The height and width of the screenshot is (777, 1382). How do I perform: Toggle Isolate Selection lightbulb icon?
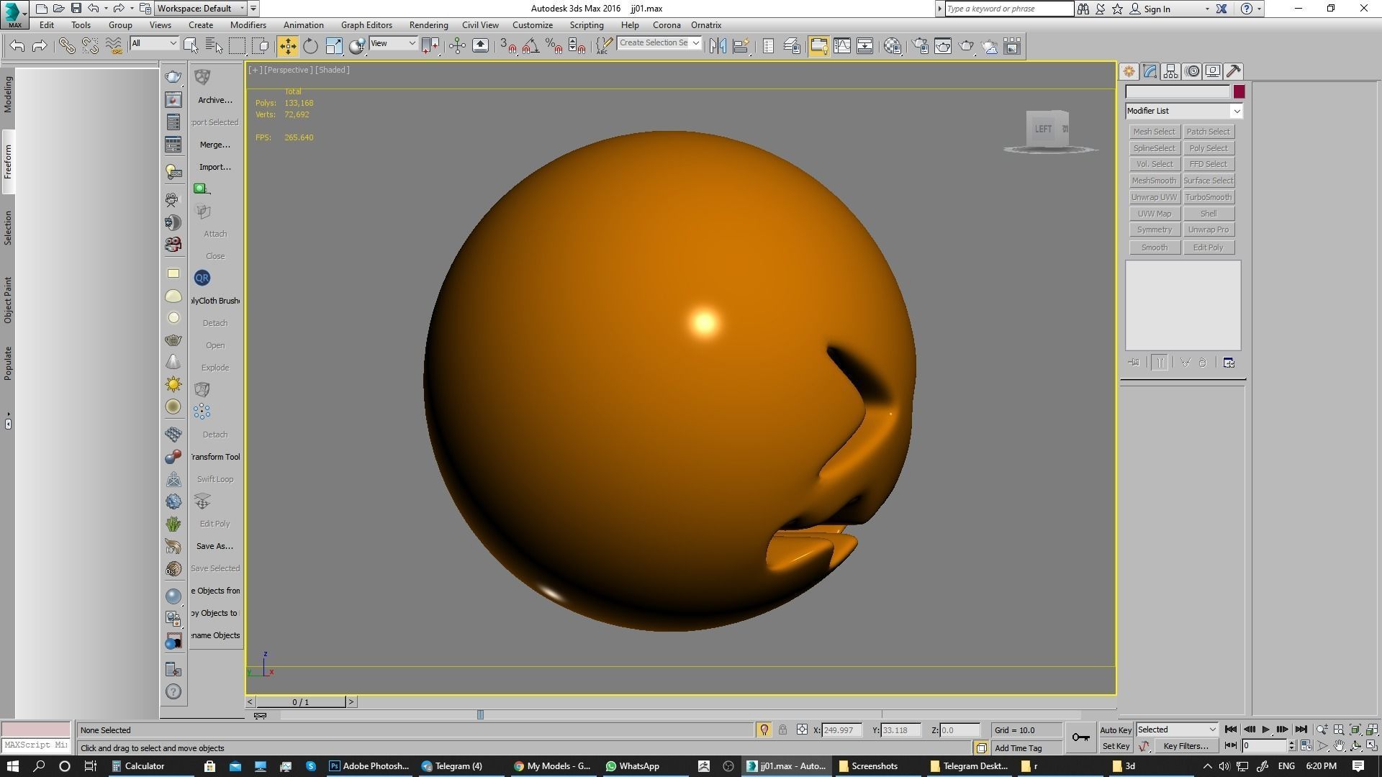coord(764,730)
